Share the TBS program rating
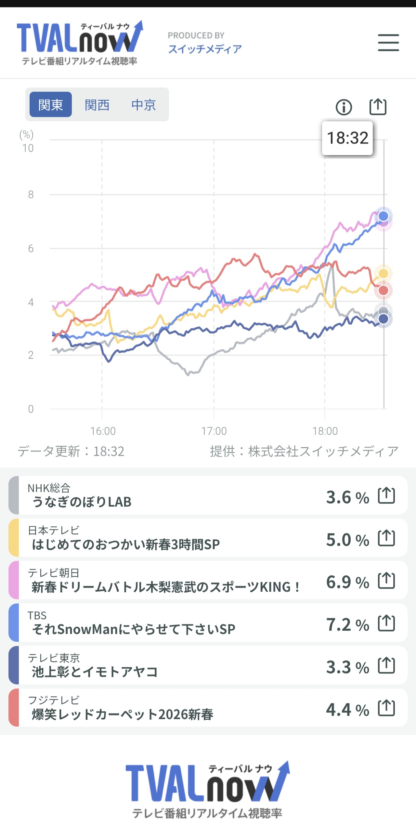This screenshot has height=822, width=416. pos(386,623)
